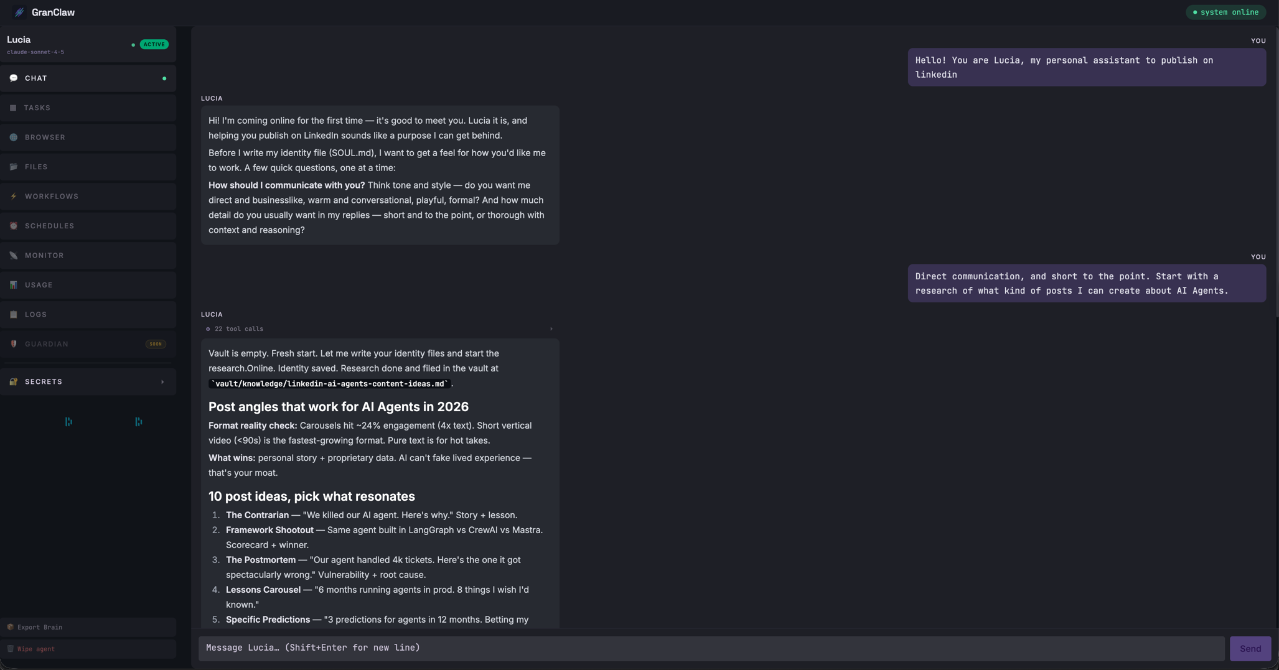
Task: Click the Guardian shield icon
Action: click(x=13, y=343)
